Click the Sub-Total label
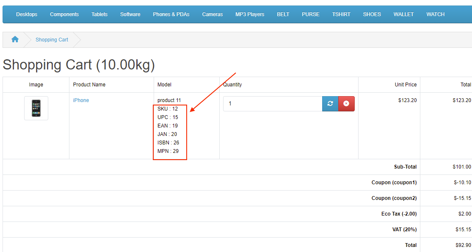This screenshot has width=472, height=252. click(x=405, y=167)
